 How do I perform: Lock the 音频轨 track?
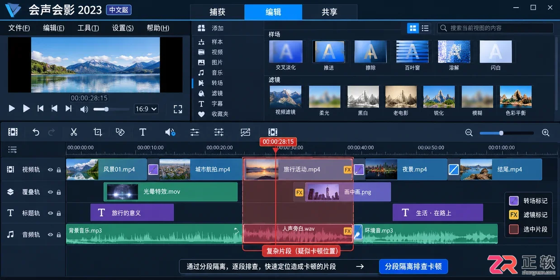tap(59, 235)
